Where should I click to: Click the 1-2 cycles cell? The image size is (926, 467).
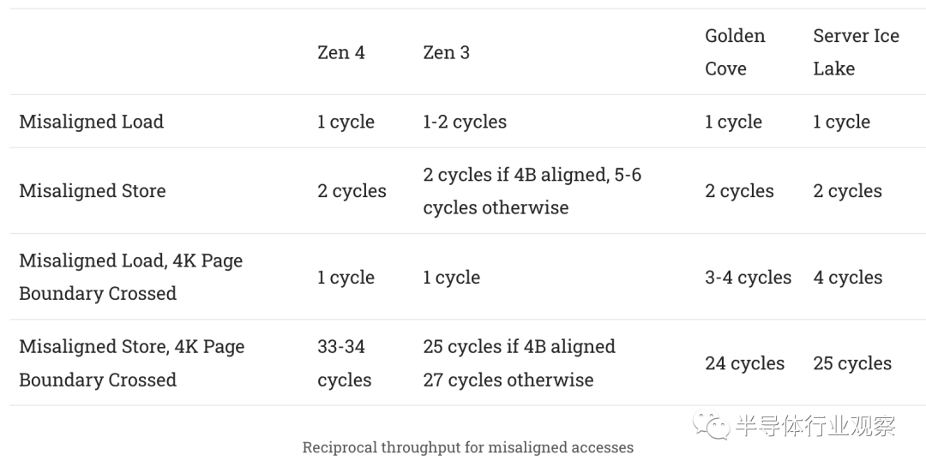click(x=464, y=122)
